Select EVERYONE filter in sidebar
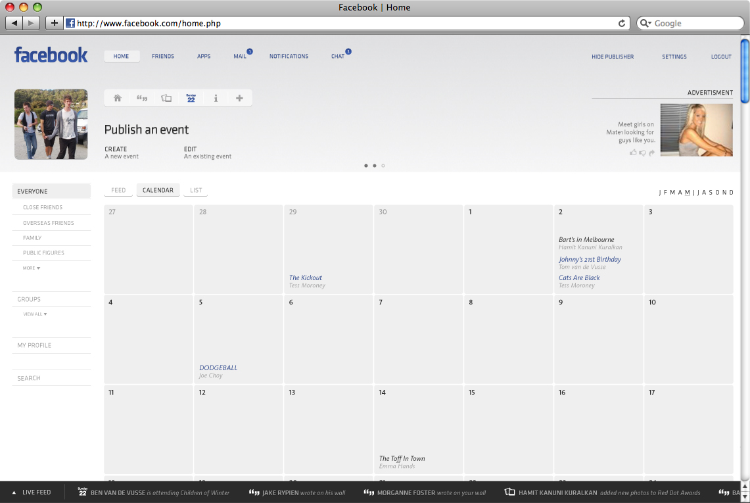The width and height of the screenshot is (750, 503). click(x=51, y=191)
